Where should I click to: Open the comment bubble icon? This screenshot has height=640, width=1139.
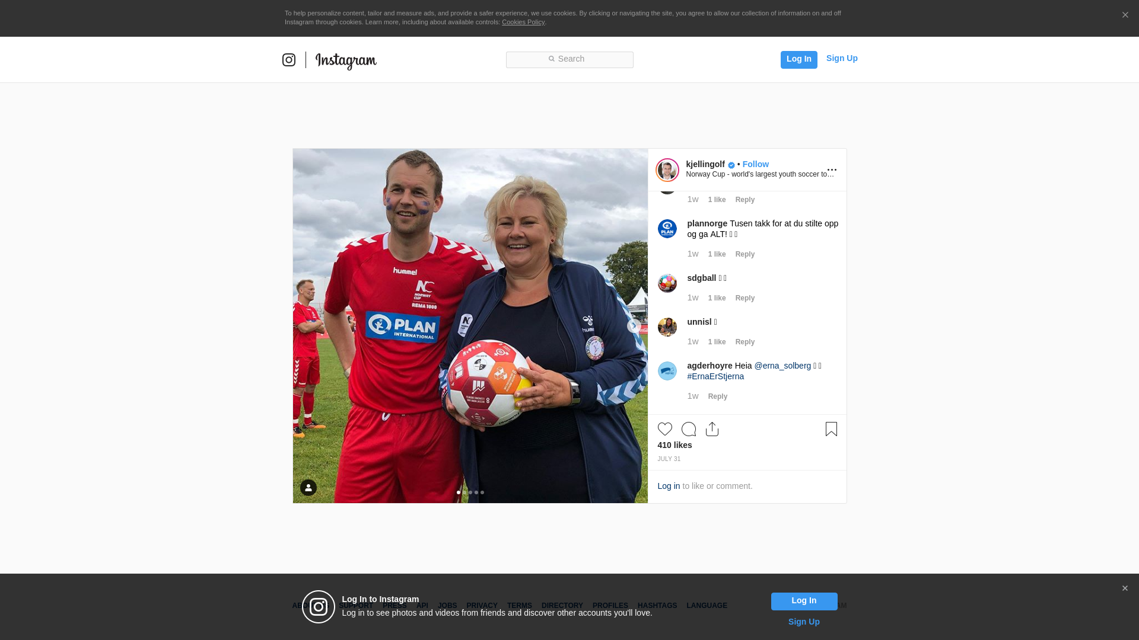click(689, 429)
